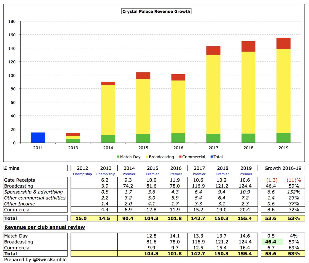Click the Growth 2016-19 header cell
This screenshot has height=263, width=309.
point(283,168)
